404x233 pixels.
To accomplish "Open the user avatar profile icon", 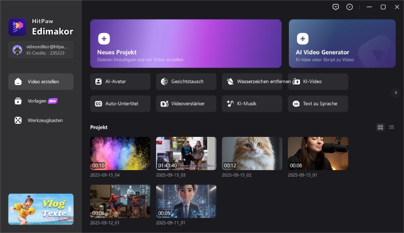I will 17,50.
